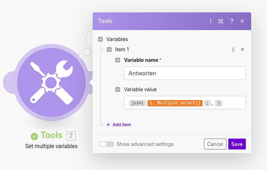Collapse the Variables section
This screenshot has width=267, height=170.
pos(101,39)
